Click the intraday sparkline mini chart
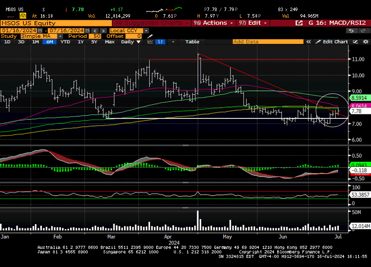371x267 pixels. click(164, 10)
